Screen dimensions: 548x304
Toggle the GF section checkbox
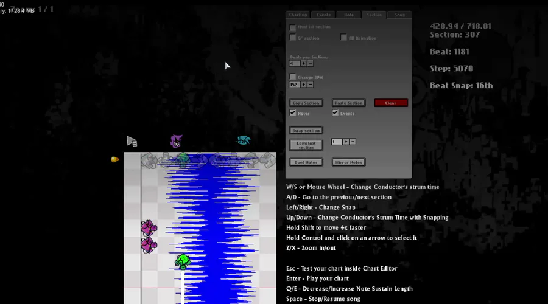click(292, 38)
